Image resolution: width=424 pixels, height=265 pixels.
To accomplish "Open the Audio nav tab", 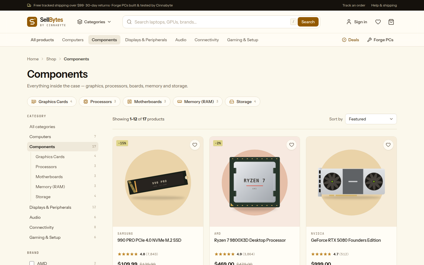I will click(x=181, y=40).
